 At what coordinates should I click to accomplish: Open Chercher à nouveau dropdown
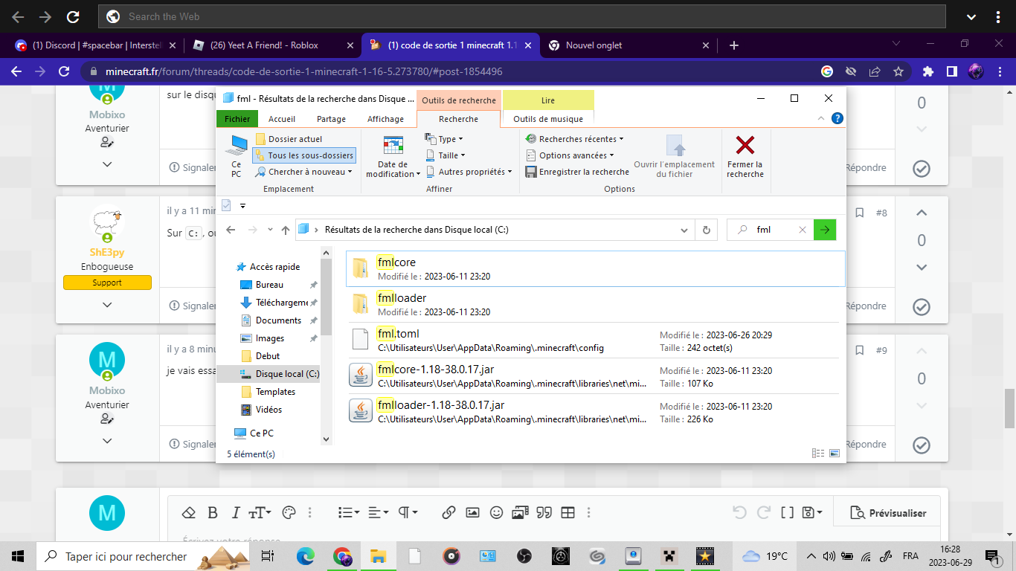[x=304, y=172]
